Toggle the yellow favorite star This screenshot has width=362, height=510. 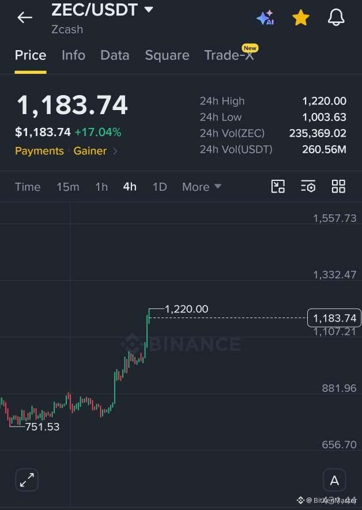(x=300, y=17)
